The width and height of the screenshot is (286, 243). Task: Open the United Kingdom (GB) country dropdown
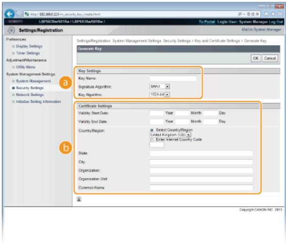coord(170,135)
